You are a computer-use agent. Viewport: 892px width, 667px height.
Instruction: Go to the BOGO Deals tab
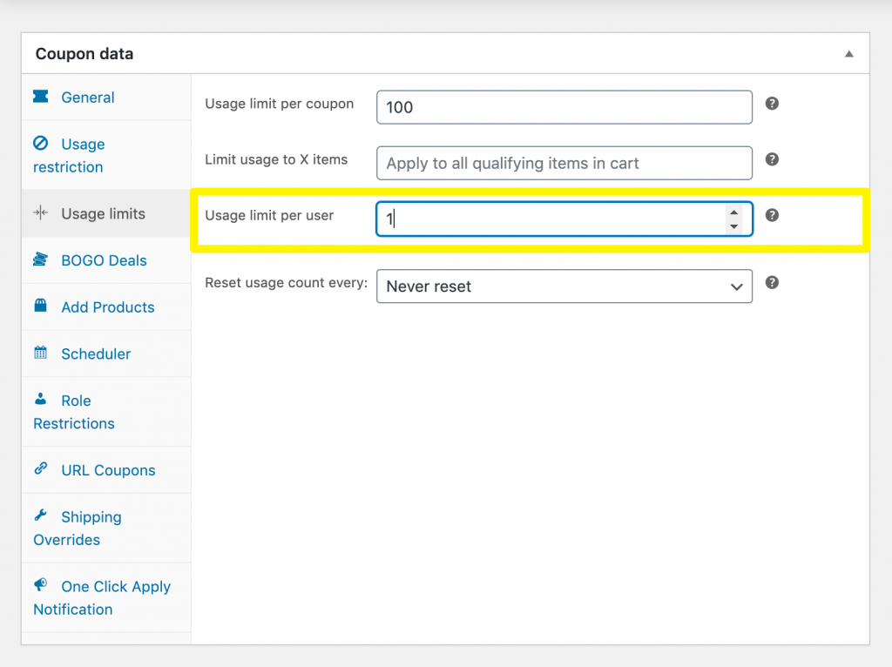click(105, 260)
